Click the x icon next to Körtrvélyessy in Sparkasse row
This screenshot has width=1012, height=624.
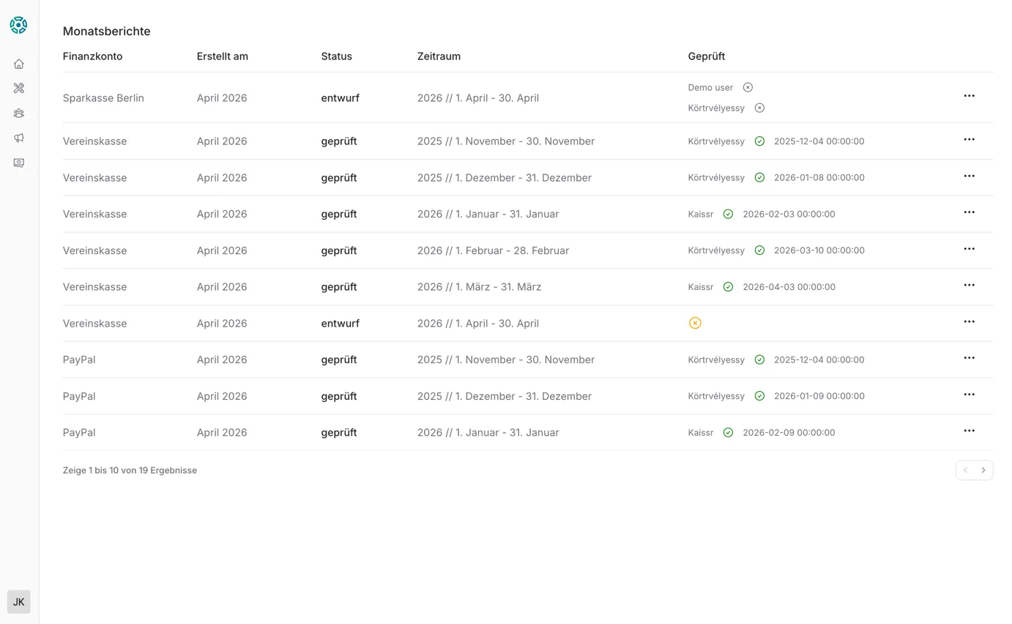759,108
